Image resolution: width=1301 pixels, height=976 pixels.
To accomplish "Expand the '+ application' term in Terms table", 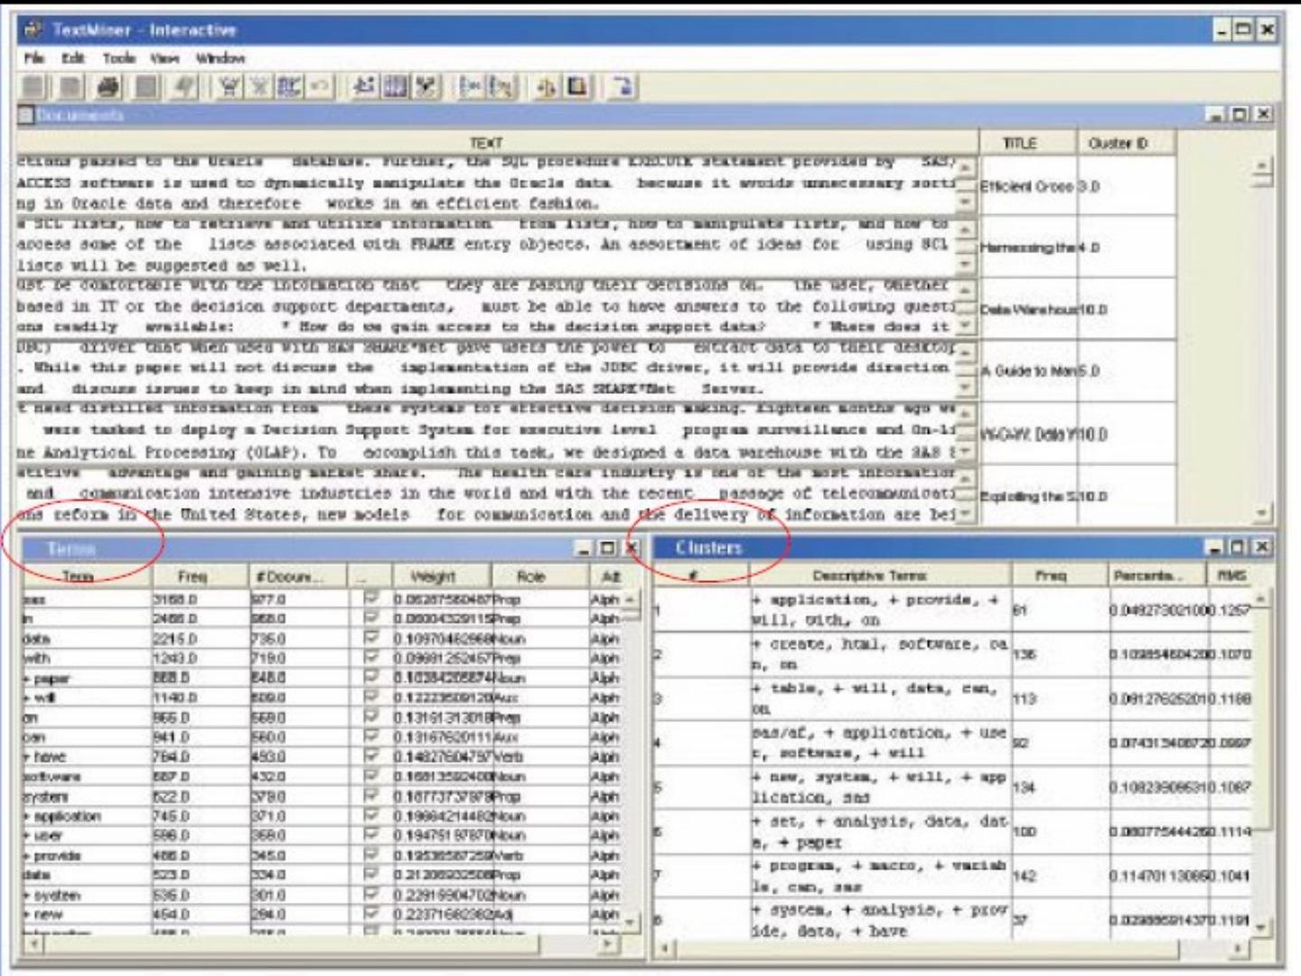I will [27, 816].
